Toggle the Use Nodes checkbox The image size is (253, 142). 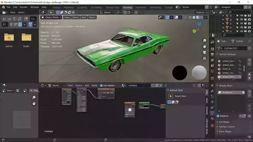101,86
